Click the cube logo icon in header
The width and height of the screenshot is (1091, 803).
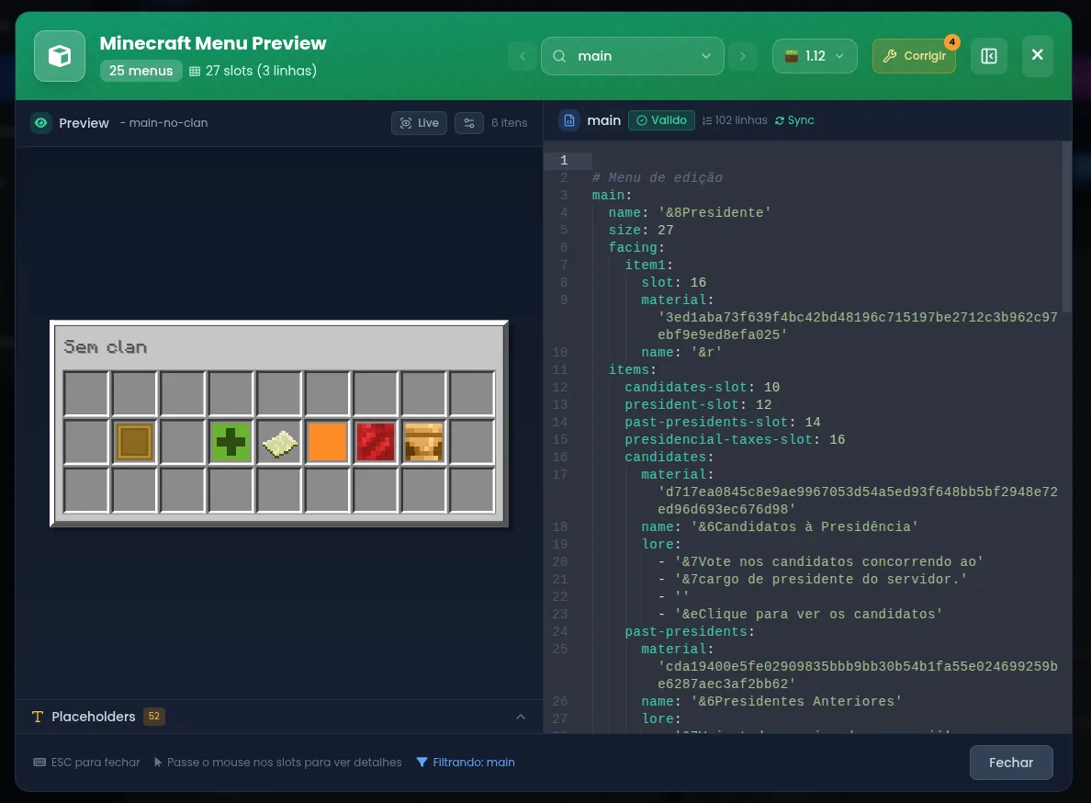[60, 56]
